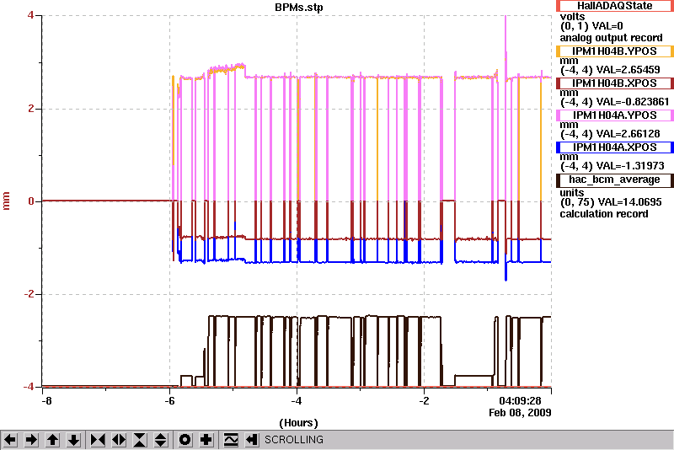674x450 pixels.
Task: Expand the time axis with the outward horizontal triangles
Action: click(x=119, y=440)
